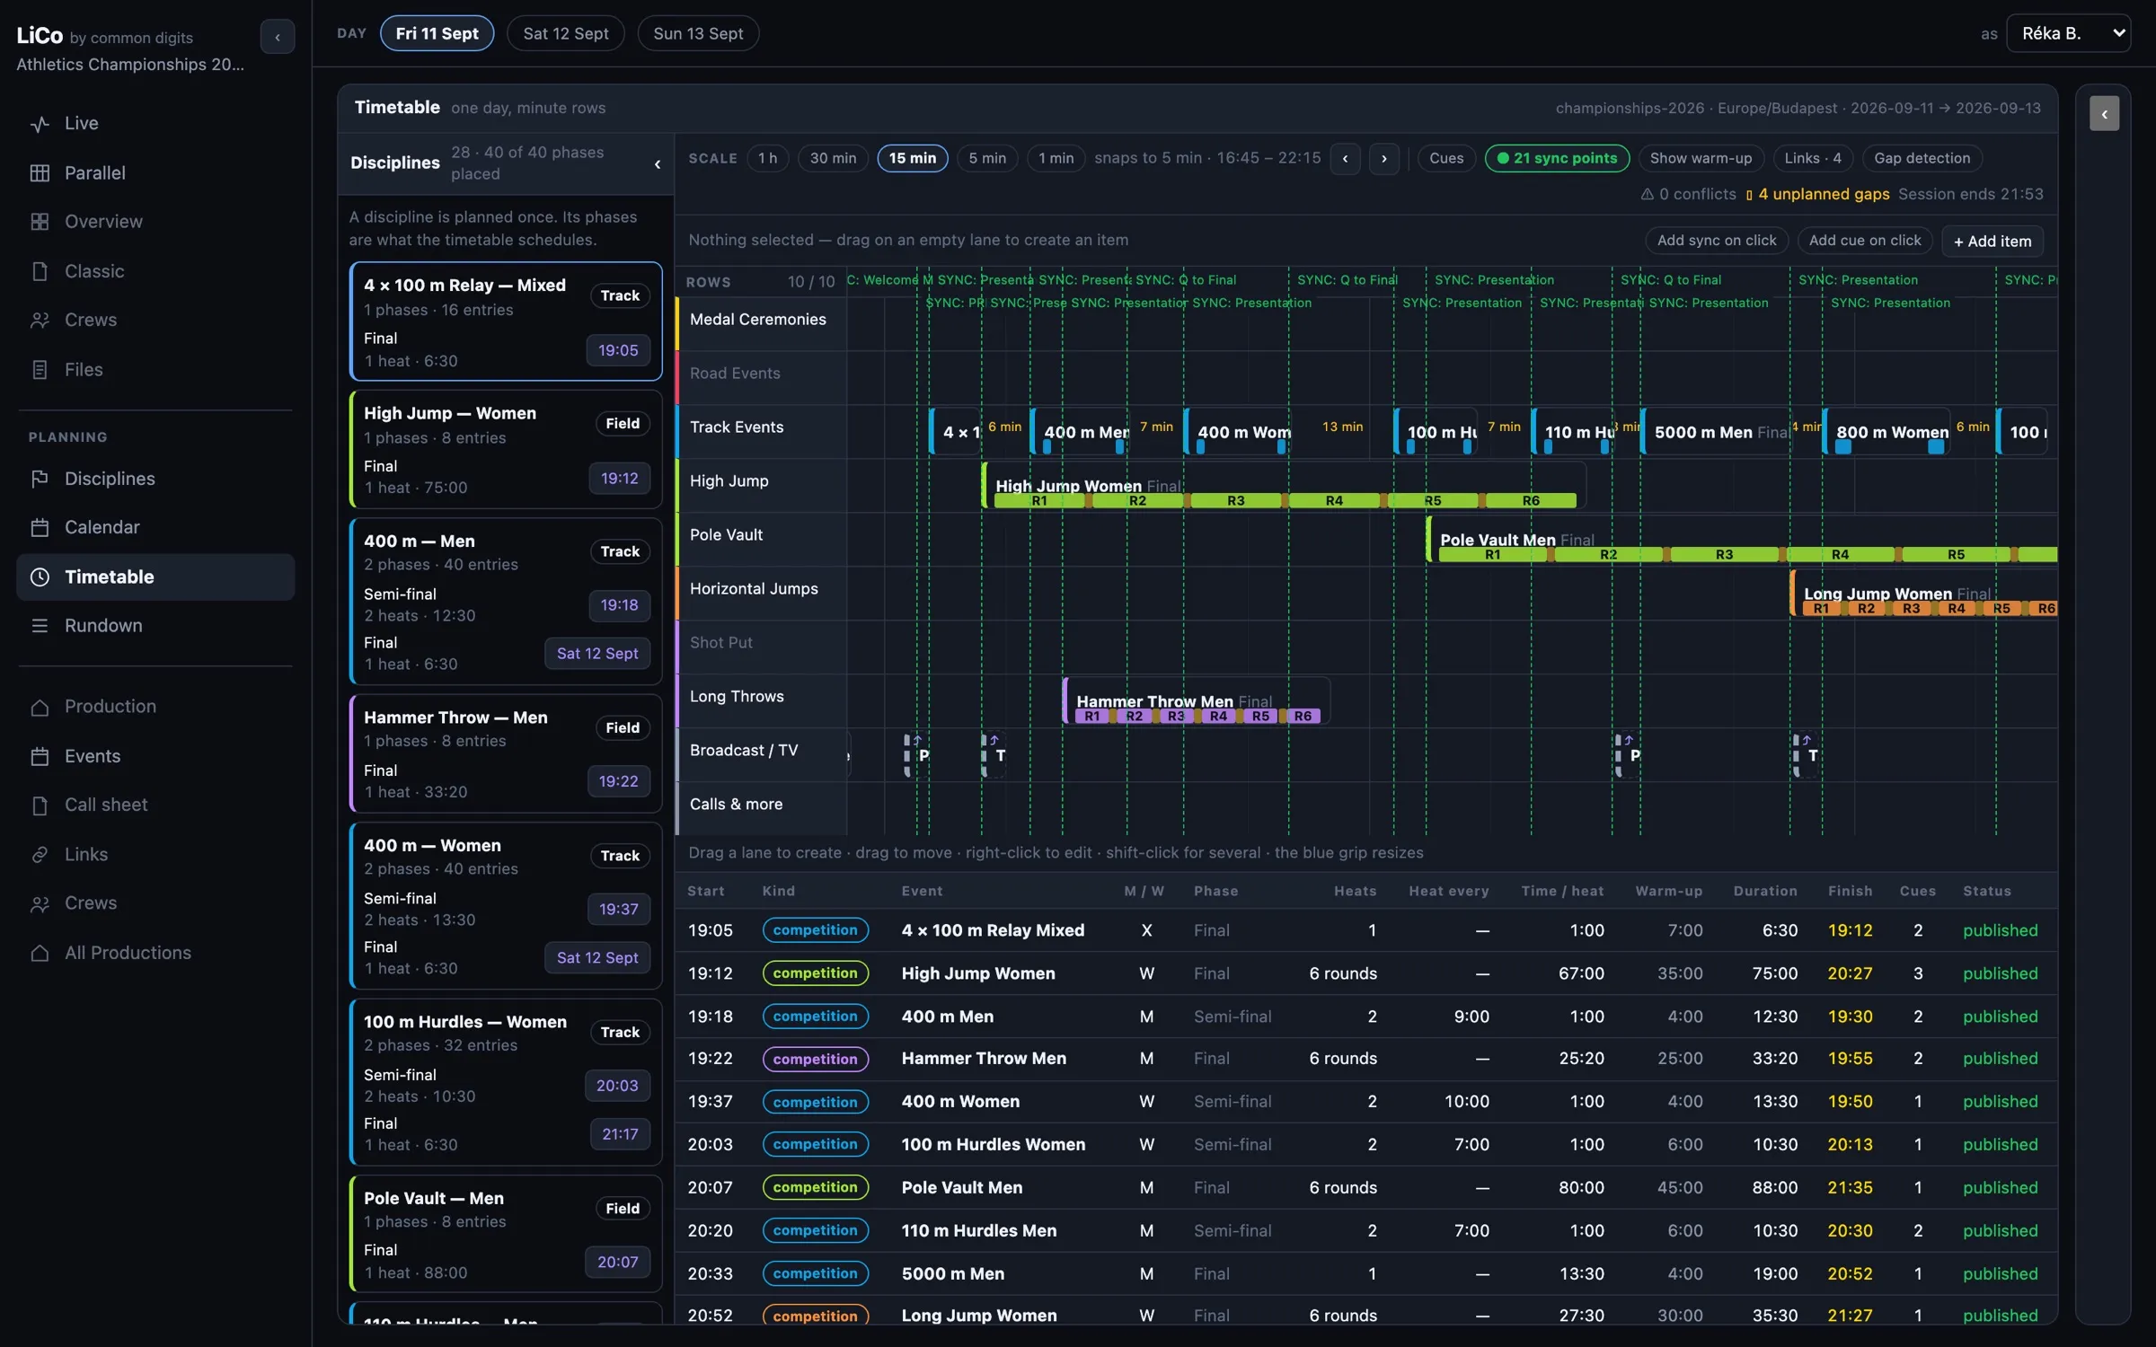Click the 19:05 time on 4 × 100 m Relay card
This screenshot has width=2156, height=1347.
pos(618,350)
